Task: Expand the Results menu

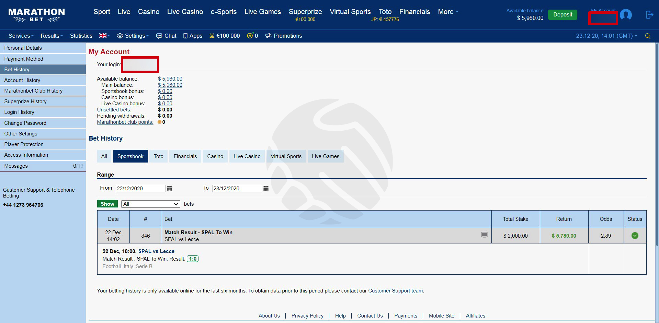Action: (52, 36)
